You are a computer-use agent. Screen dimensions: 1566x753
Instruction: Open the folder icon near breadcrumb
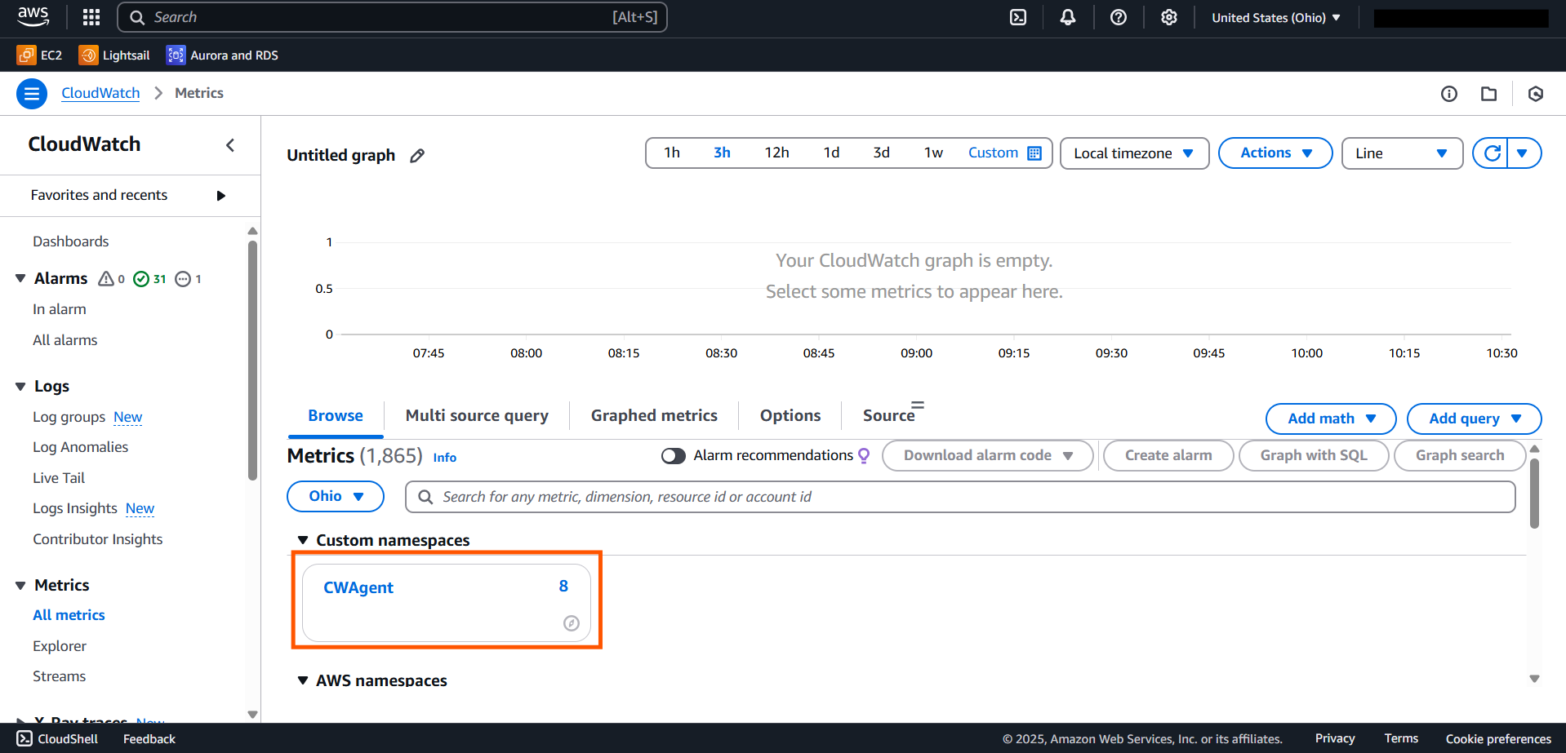[1489, 94]
